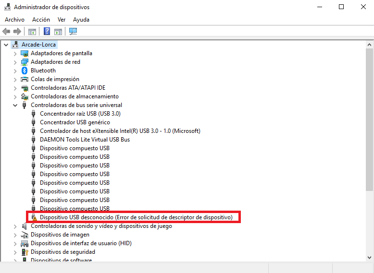Click the blue Bluetooth icon
This screenshot has width=374, height=273.
pos(25,71)
